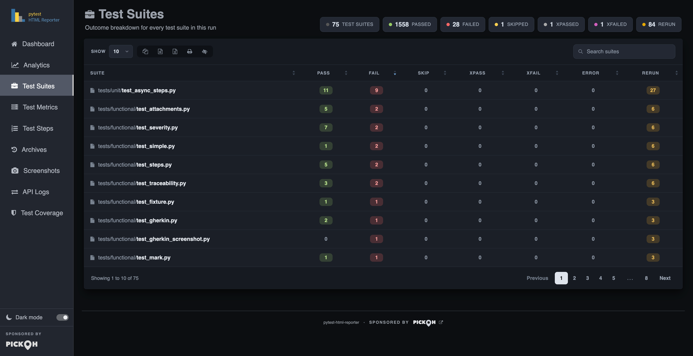Open tests/functional/test_attachments.py suite
The width and height of the screenshot is (693, 356).
pyautogui.click(x=144, y=109)
